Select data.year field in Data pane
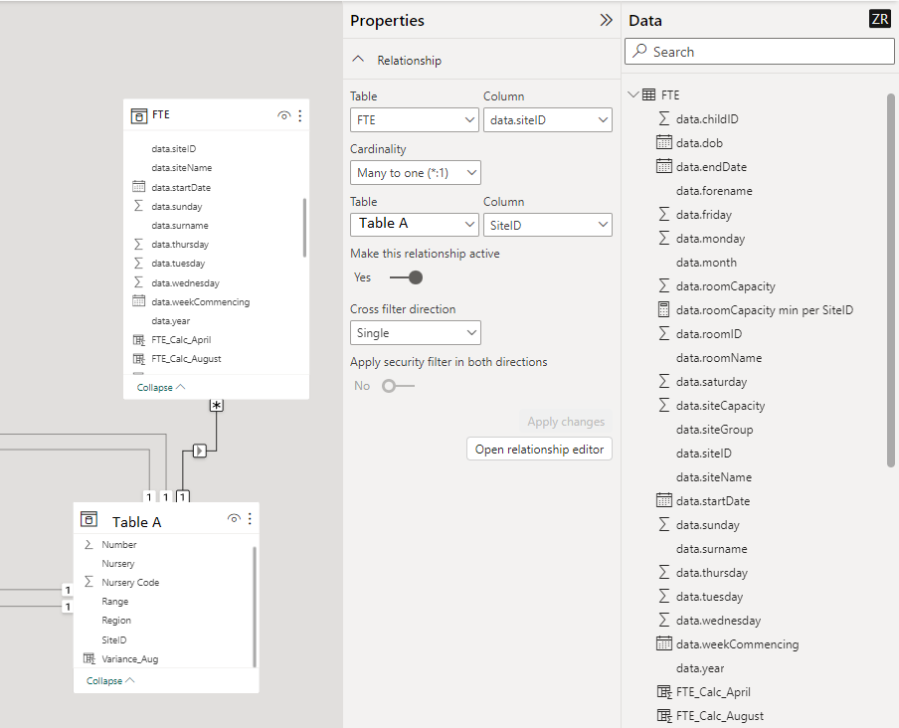The width and height of the screenshot is (899, 728). pos(700,667)
